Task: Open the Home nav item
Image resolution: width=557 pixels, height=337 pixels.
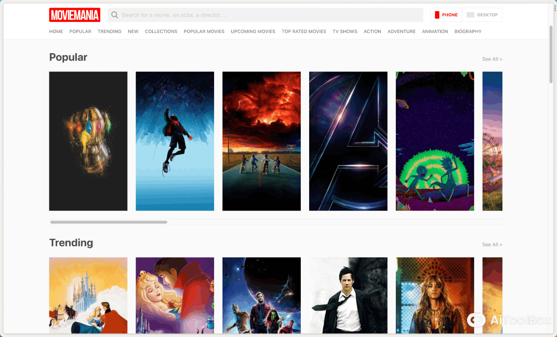Action: coord(56,31)
